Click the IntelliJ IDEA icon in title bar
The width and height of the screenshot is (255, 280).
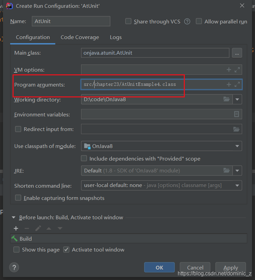(9, 6)
